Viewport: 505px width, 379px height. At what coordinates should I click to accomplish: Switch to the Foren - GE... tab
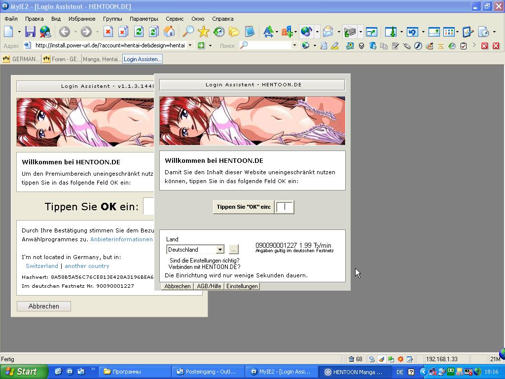click(61, 59)
